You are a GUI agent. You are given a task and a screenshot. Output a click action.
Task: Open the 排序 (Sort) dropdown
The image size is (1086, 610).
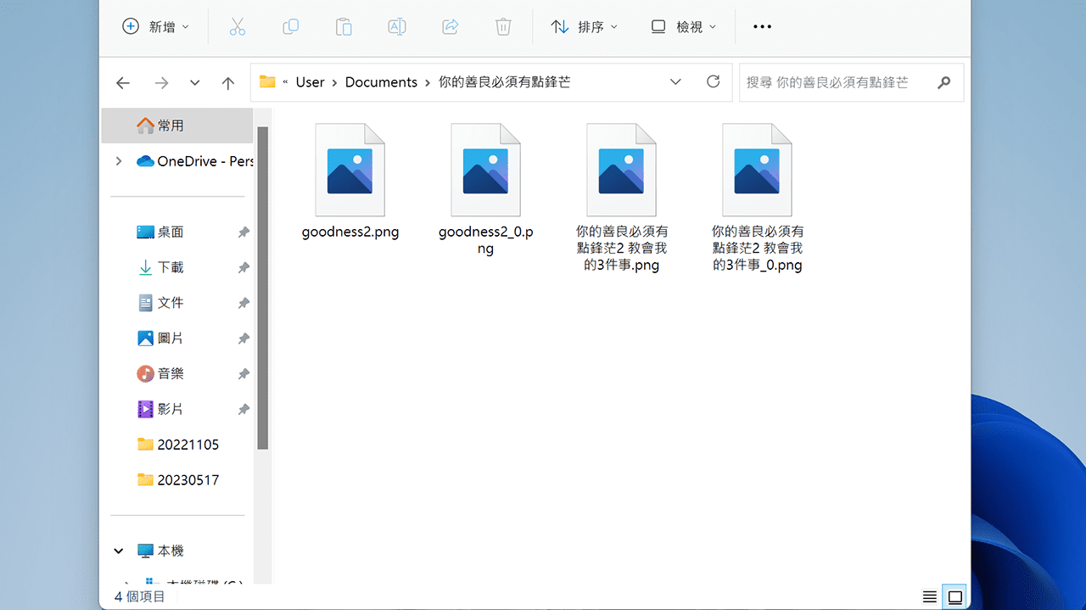click(584, 26)
